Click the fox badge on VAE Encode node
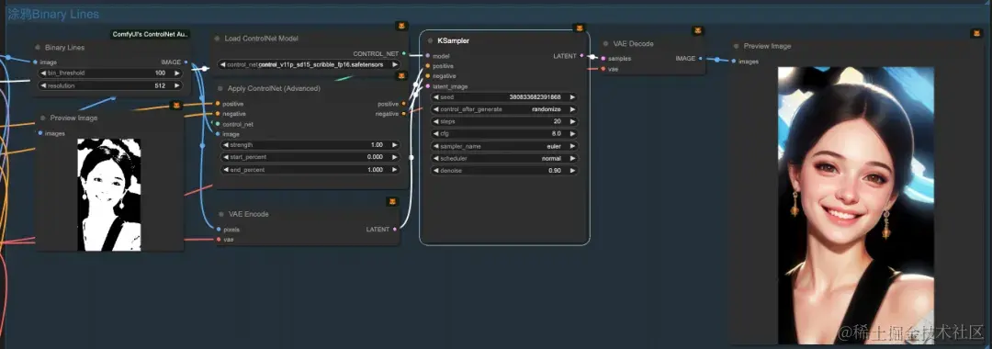Screen dimensions: 992x349 click(392, 202)
